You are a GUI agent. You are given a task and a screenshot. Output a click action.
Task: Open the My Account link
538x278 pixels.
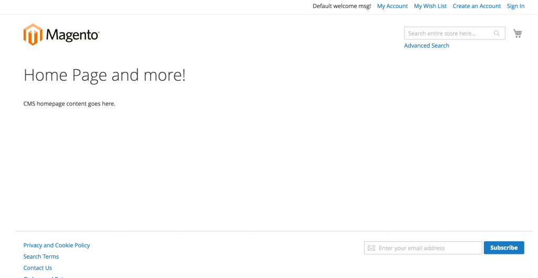click(x=392, y=6)
